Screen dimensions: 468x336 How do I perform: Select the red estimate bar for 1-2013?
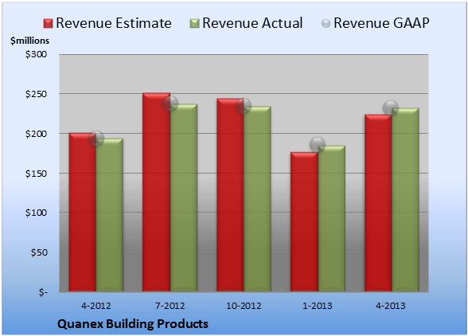(304, 221)
